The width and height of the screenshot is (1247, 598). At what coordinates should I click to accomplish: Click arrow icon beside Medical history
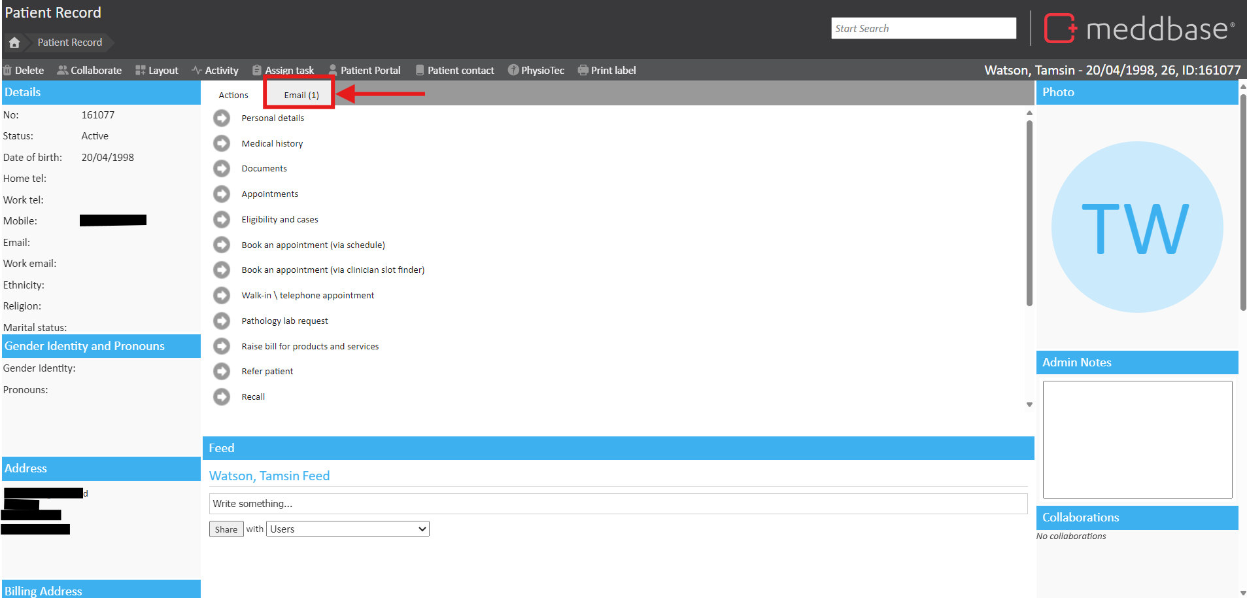coord(222,143)
